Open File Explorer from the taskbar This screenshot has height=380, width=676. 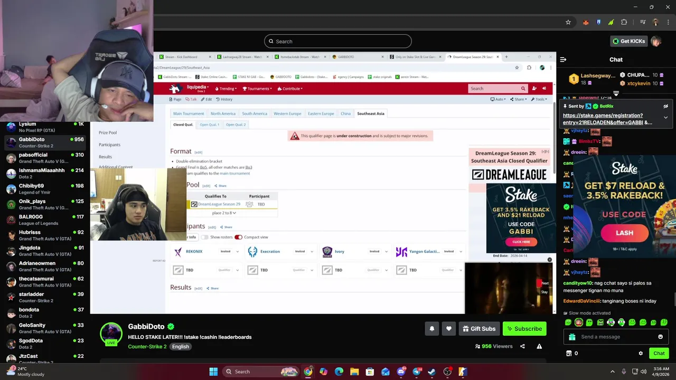(354, 372)
